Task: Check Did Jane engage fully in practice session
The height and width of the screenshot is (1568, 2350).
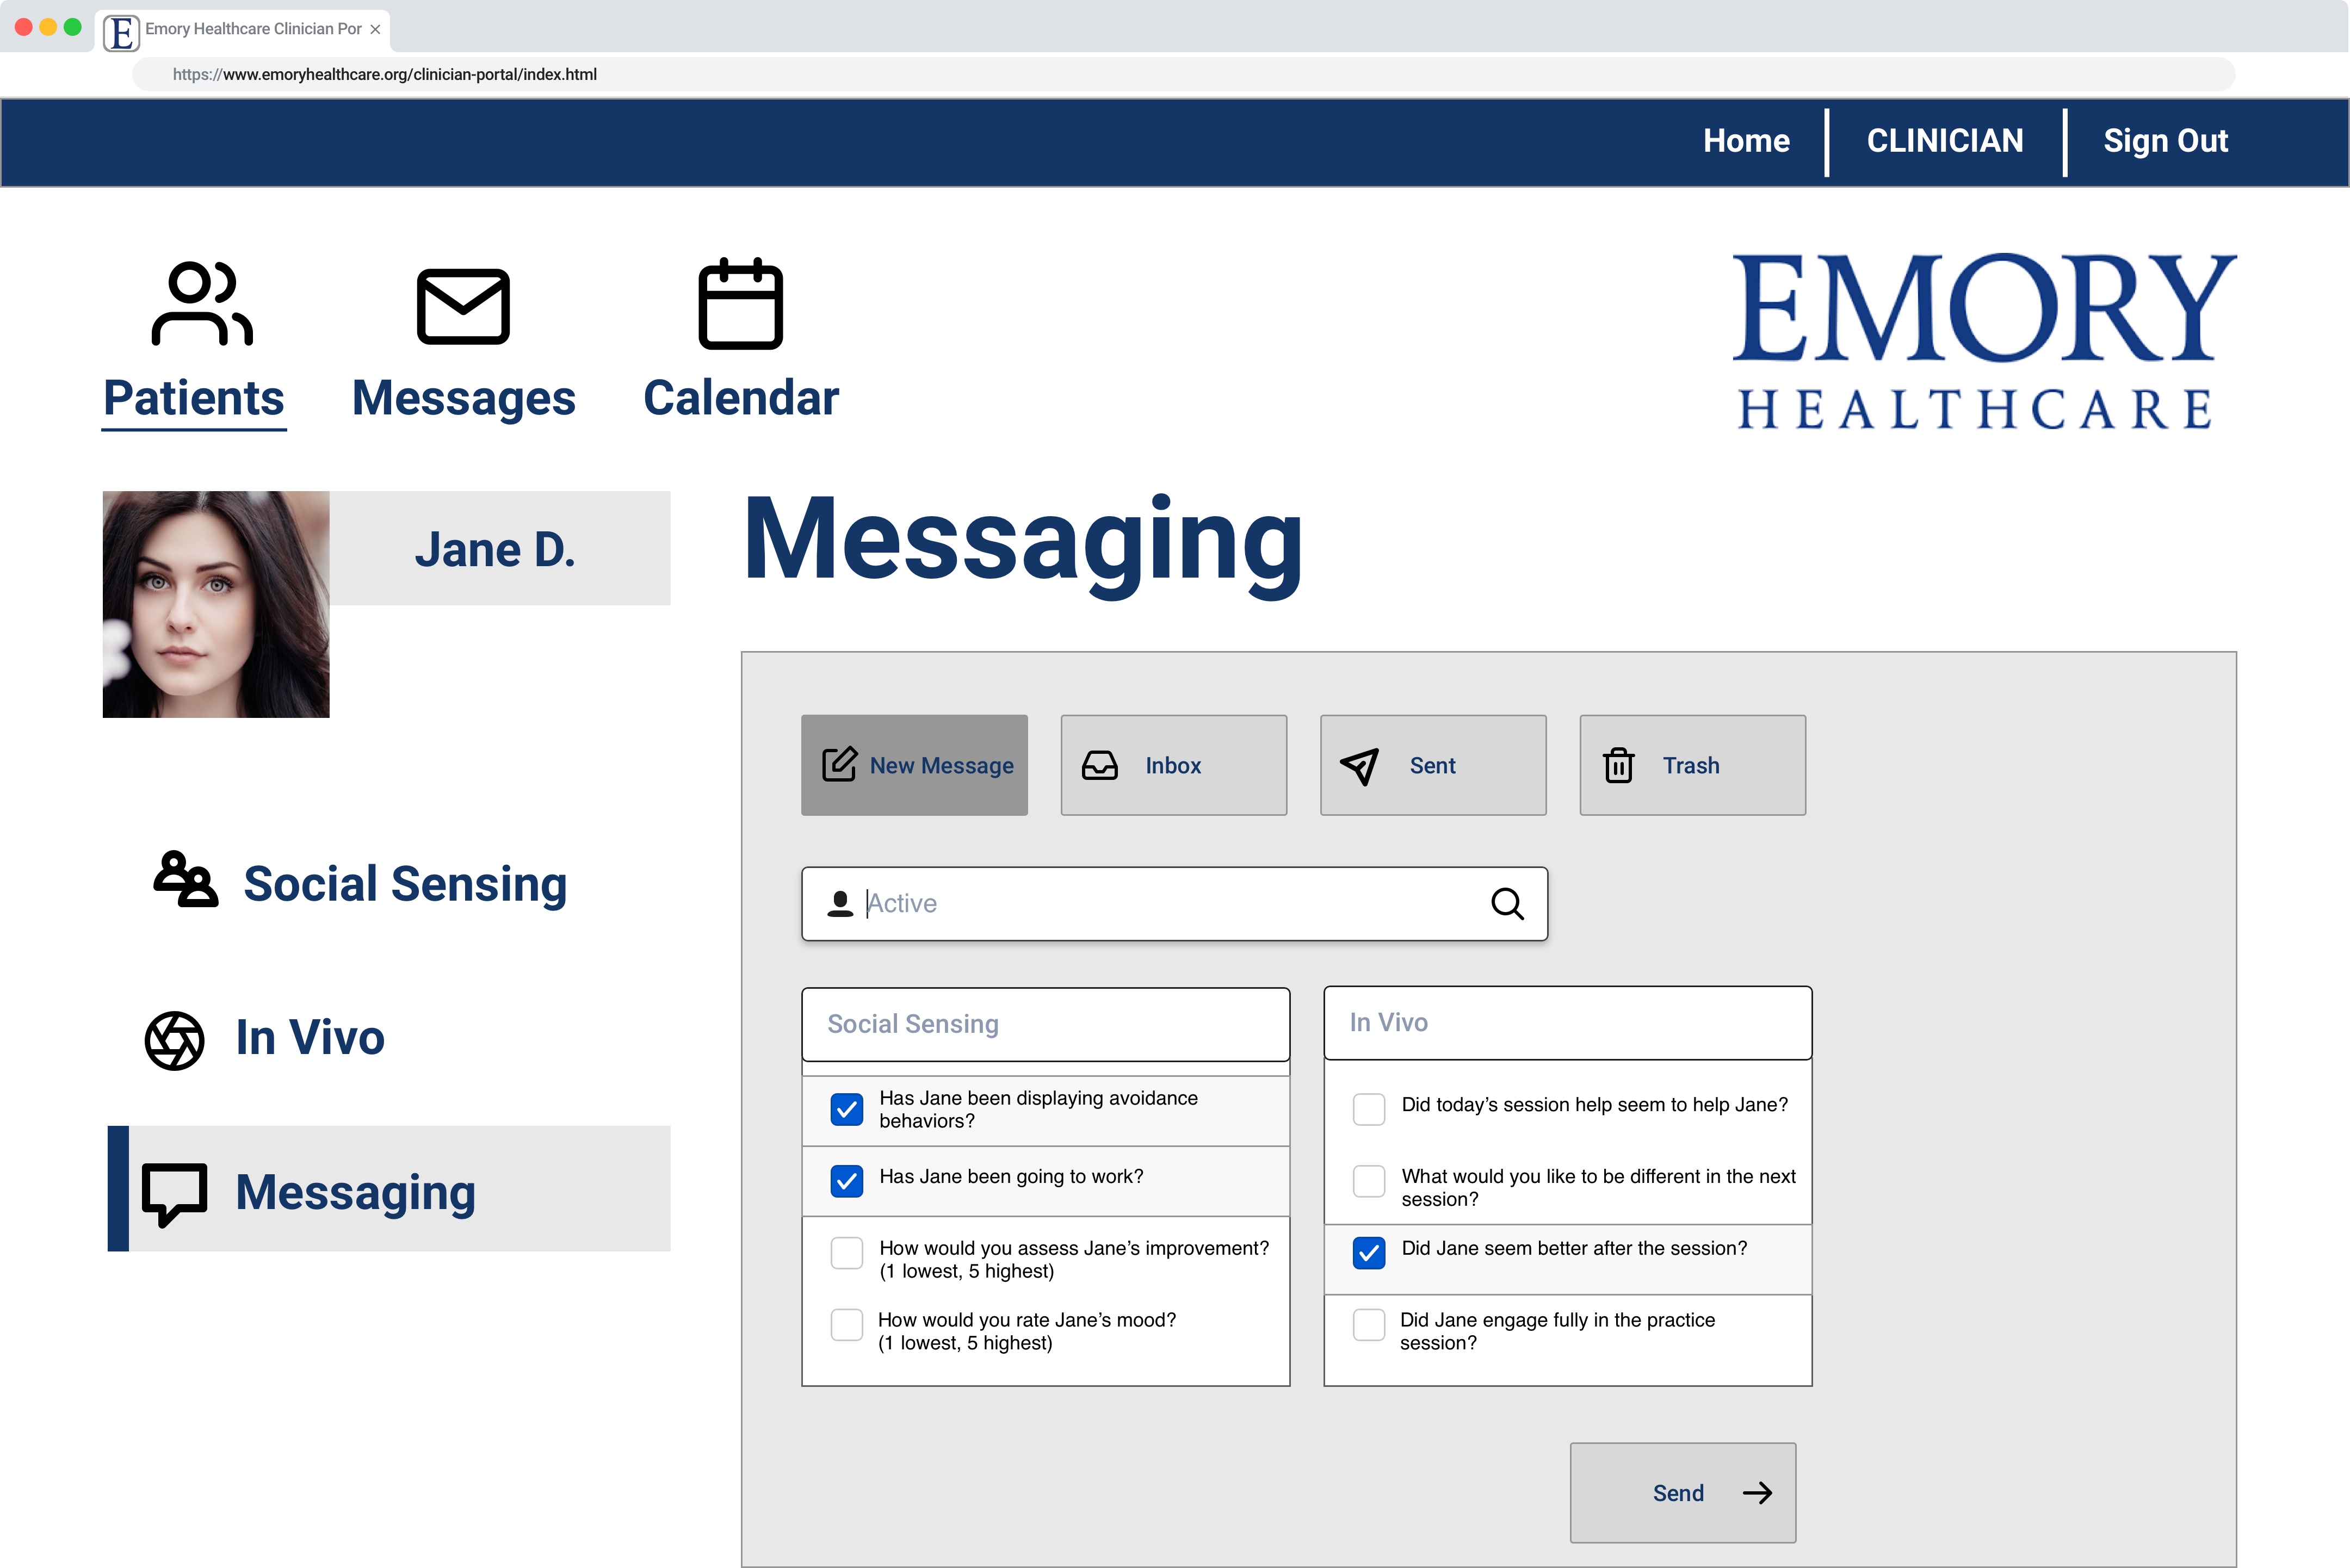Action: 1368,1325
